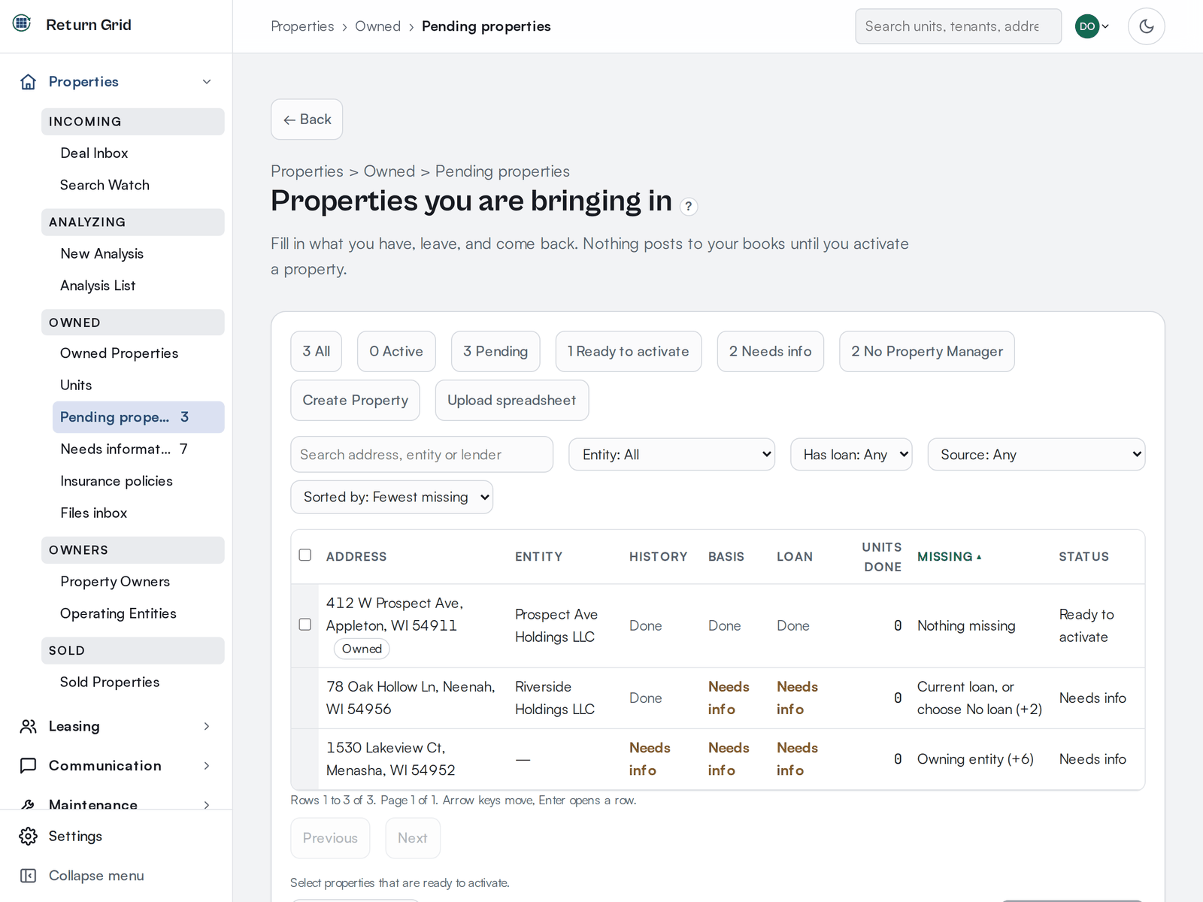This screenshot has width=1203, height=902.
Task: Click the Back button
Action: [x=307, y=120]
